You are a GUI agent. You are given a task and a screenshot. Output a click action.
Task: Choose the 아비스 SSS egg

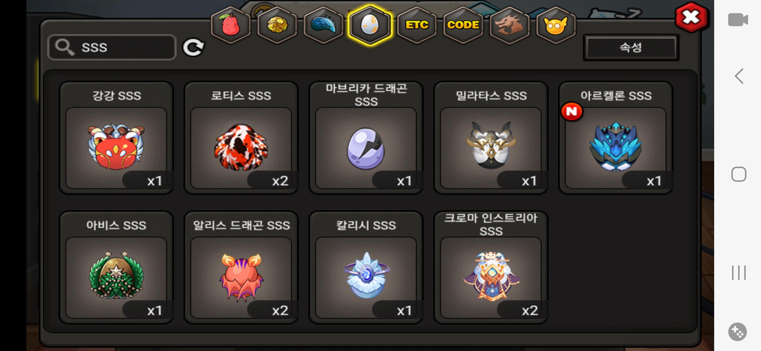pyautogui.click(x=116, y=267)
